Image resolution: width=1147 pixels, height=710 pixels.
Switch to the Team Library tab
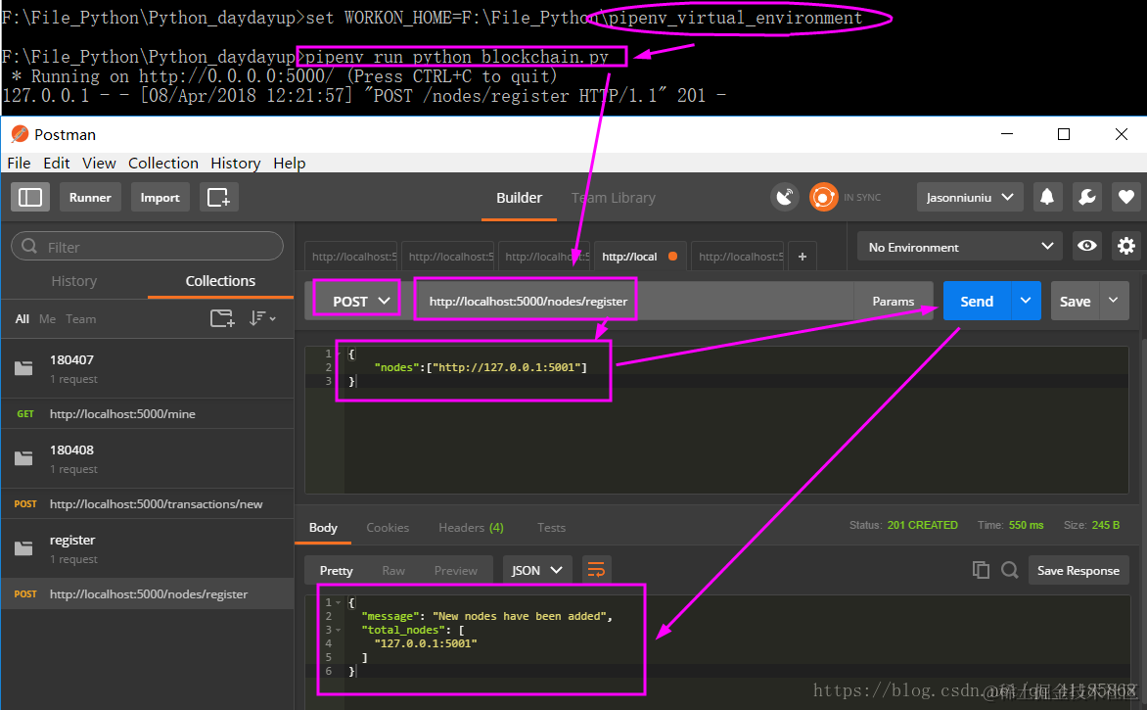pyautogui.click(x=613, y=198)
